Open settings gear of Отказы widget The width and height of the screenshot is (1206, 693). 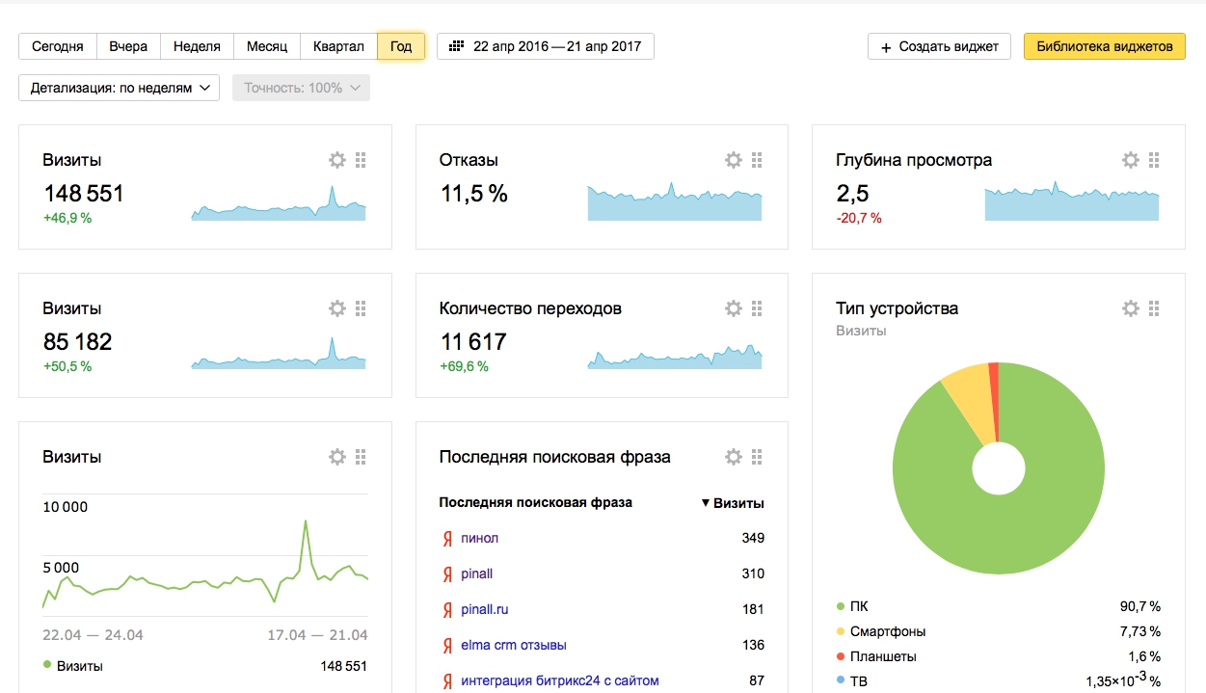click(x=734, y=160)
